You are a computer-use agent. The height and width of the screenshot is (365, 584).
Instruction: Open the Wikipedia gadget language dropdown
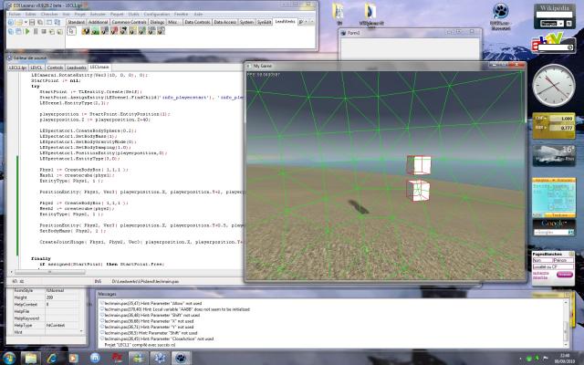[x=551, y=24]
